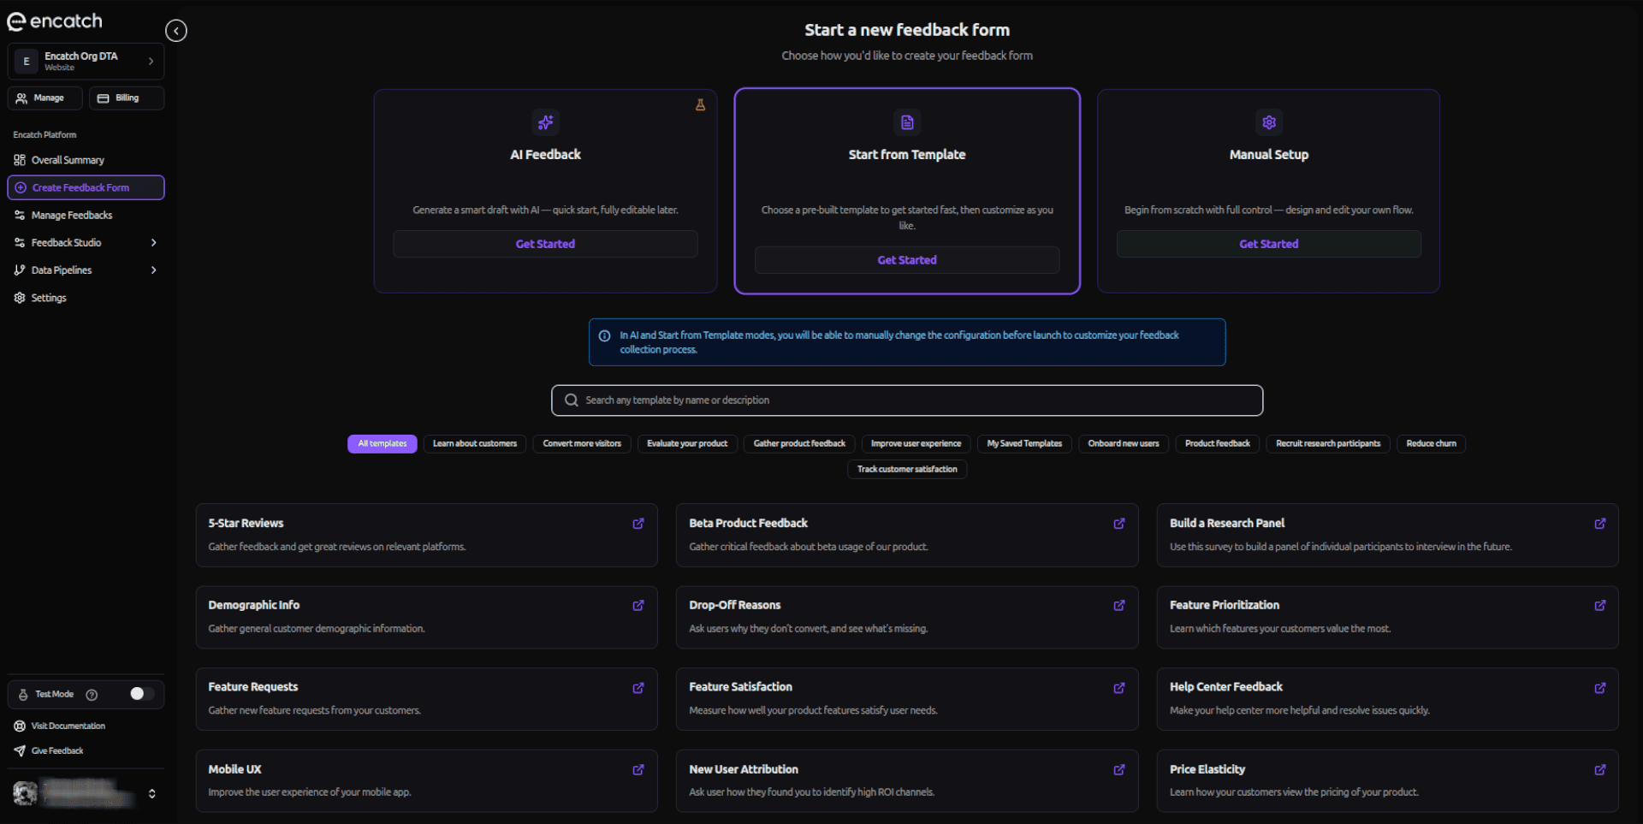Click the document icon on Start from Template card
Screen dimensions: 1643x824
tap(907, 122)
